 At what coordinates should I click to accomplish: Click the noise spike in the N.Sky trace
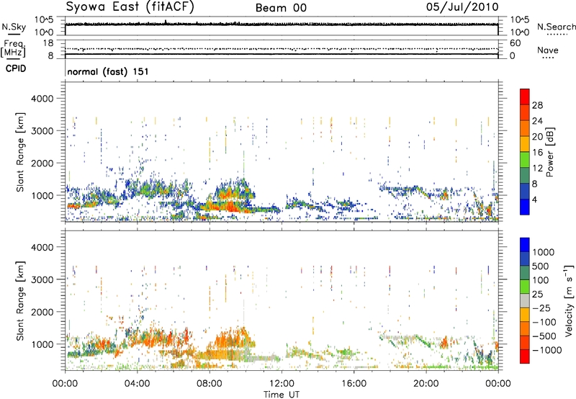(x=166, y=22)
